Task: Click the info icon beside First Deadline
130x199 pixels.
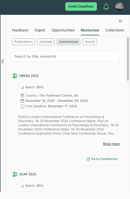Action: point(23,106)
